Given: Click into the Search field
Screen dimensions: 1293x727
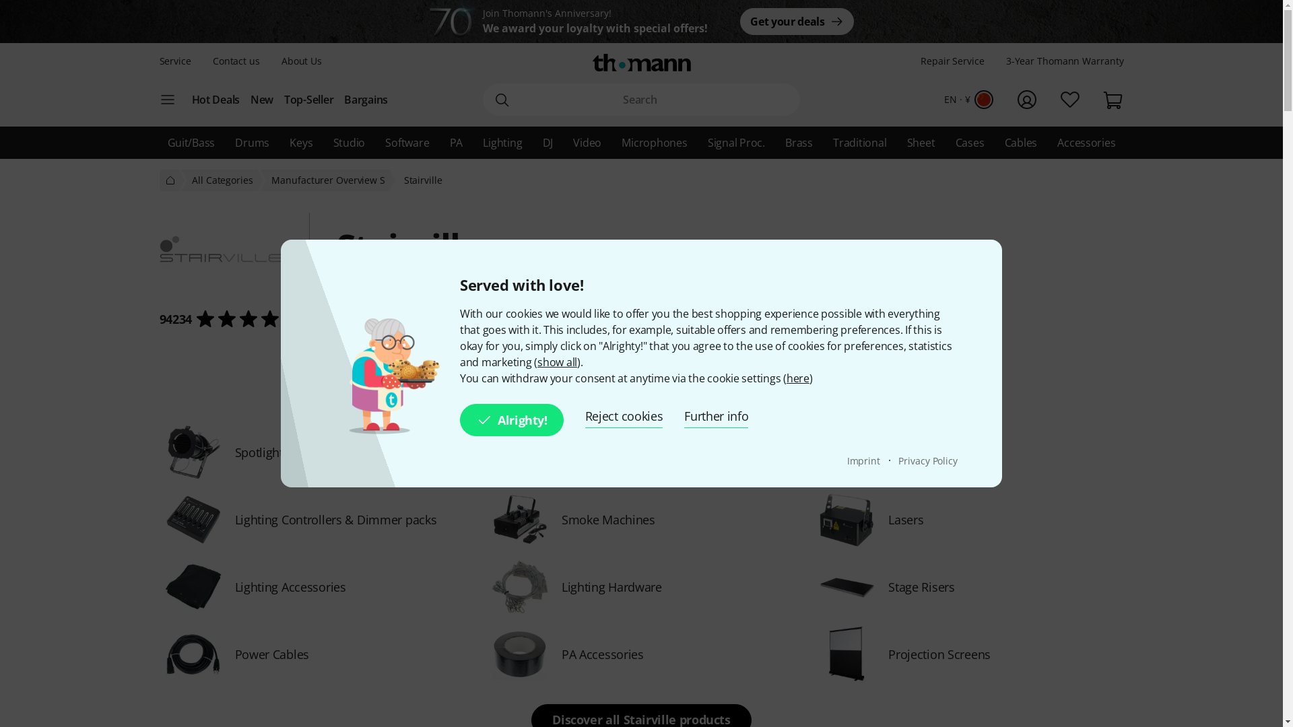Looking at the screenshot, I should (x=642, y=100).
